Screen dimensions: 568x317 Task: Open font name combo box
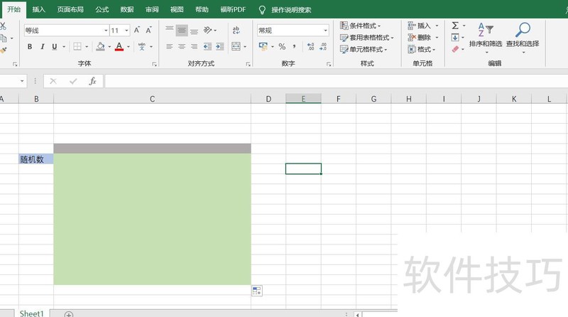66,31
